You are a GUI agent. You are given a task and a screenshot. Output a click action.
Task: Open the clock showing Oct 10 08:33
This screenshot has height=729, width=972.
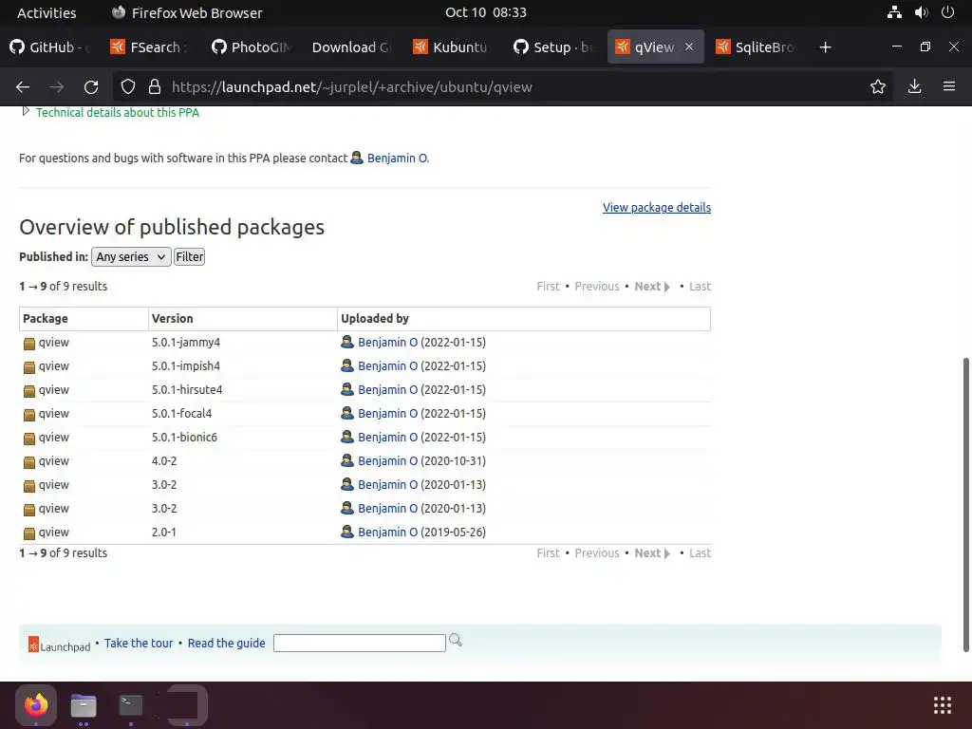pyautogui.click(x=485, y=12)
